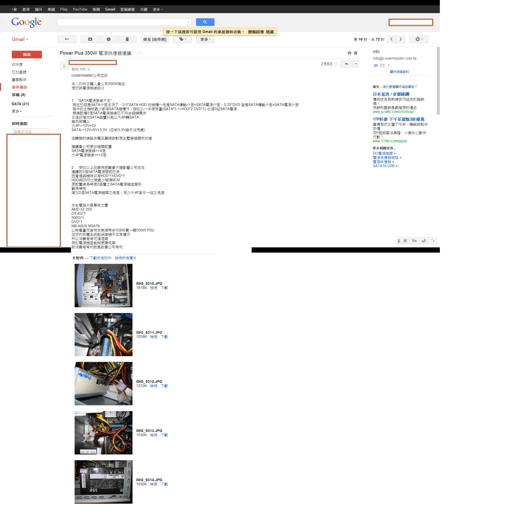Toggle the importance marker beside subject
Image resolution: width=532 pixels, height=512 pixels.
139,53
